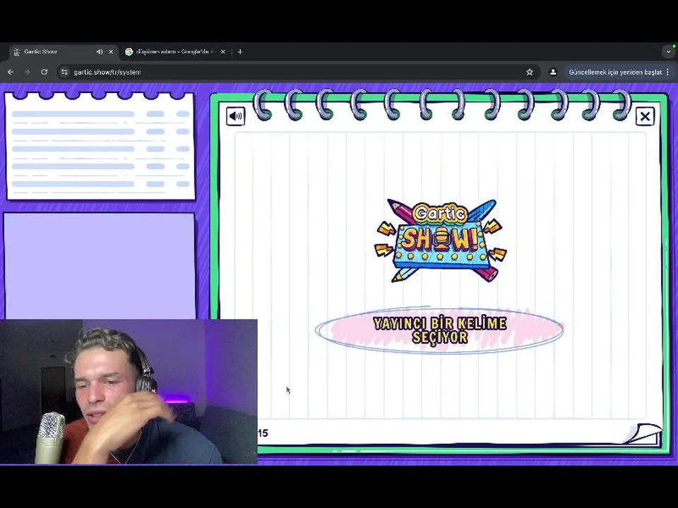Go forward to the next page
Viewport: 678px width, 508px height.
click(x=28, y=72)
